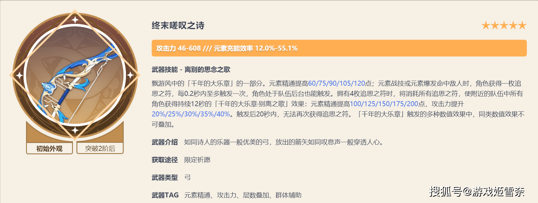Click the top sparkle on the weapon frame
This screenshot has width=538, height=203.
pos(75,20)
